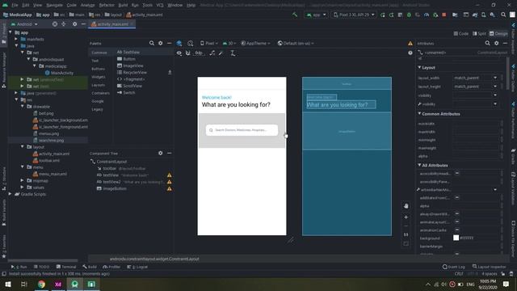Expand the Gradle Scripts node
517x291 pixels.
pos(11,194)
